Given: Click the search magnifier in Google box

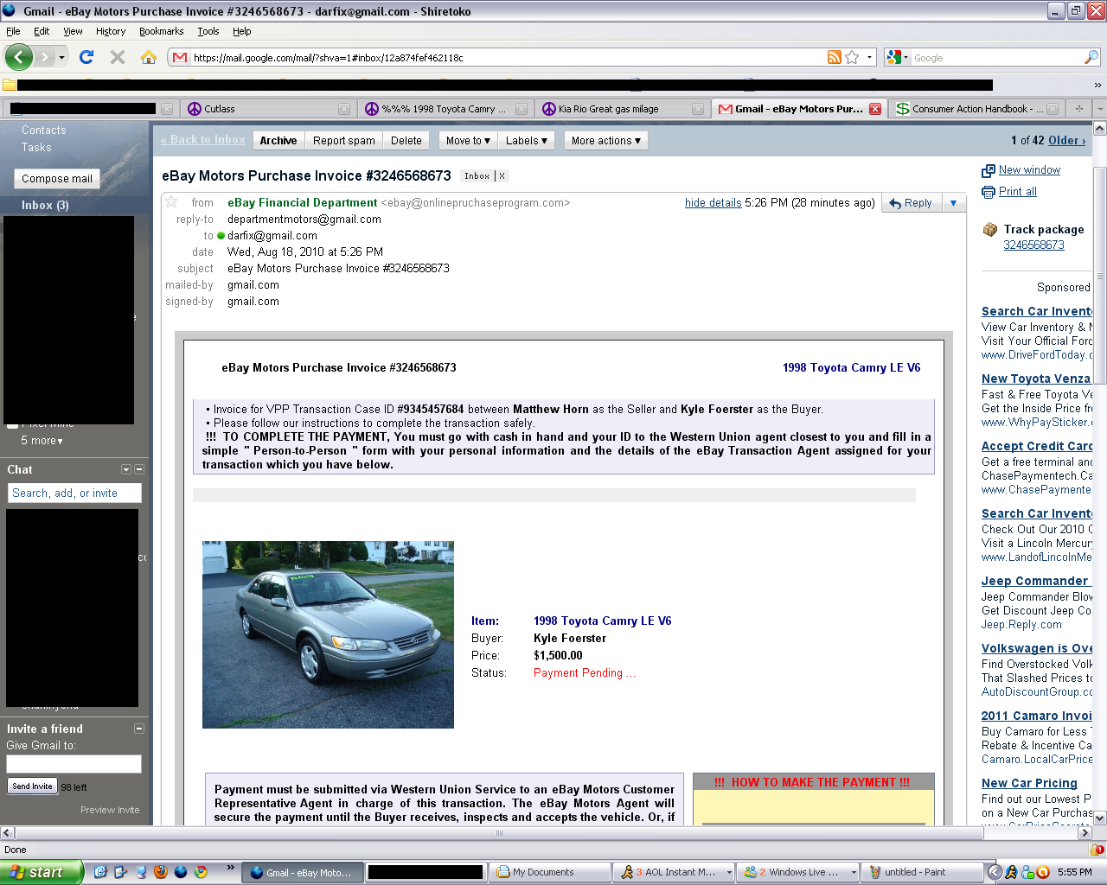Looking at the screenshot, I should pos(1091,57).
